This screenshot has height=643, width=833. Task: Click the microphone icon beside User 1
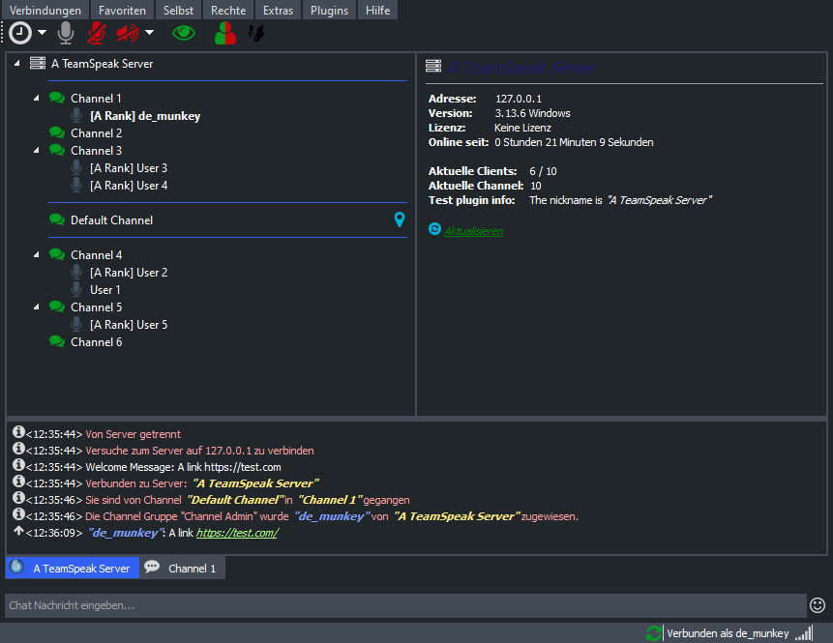[x=76, y=289]
